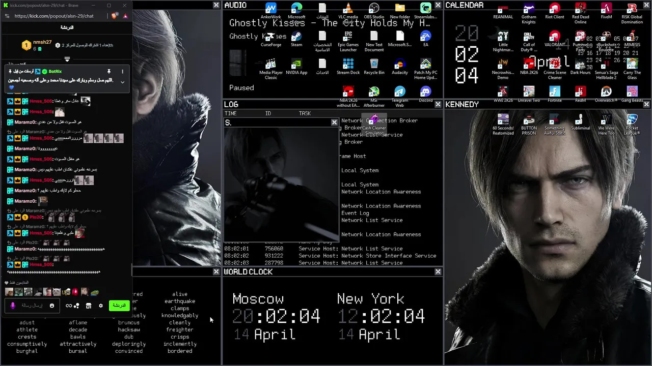Click the purple microphone icon in chat
Viewport: 652px width, 366px height.
point(13,306)
